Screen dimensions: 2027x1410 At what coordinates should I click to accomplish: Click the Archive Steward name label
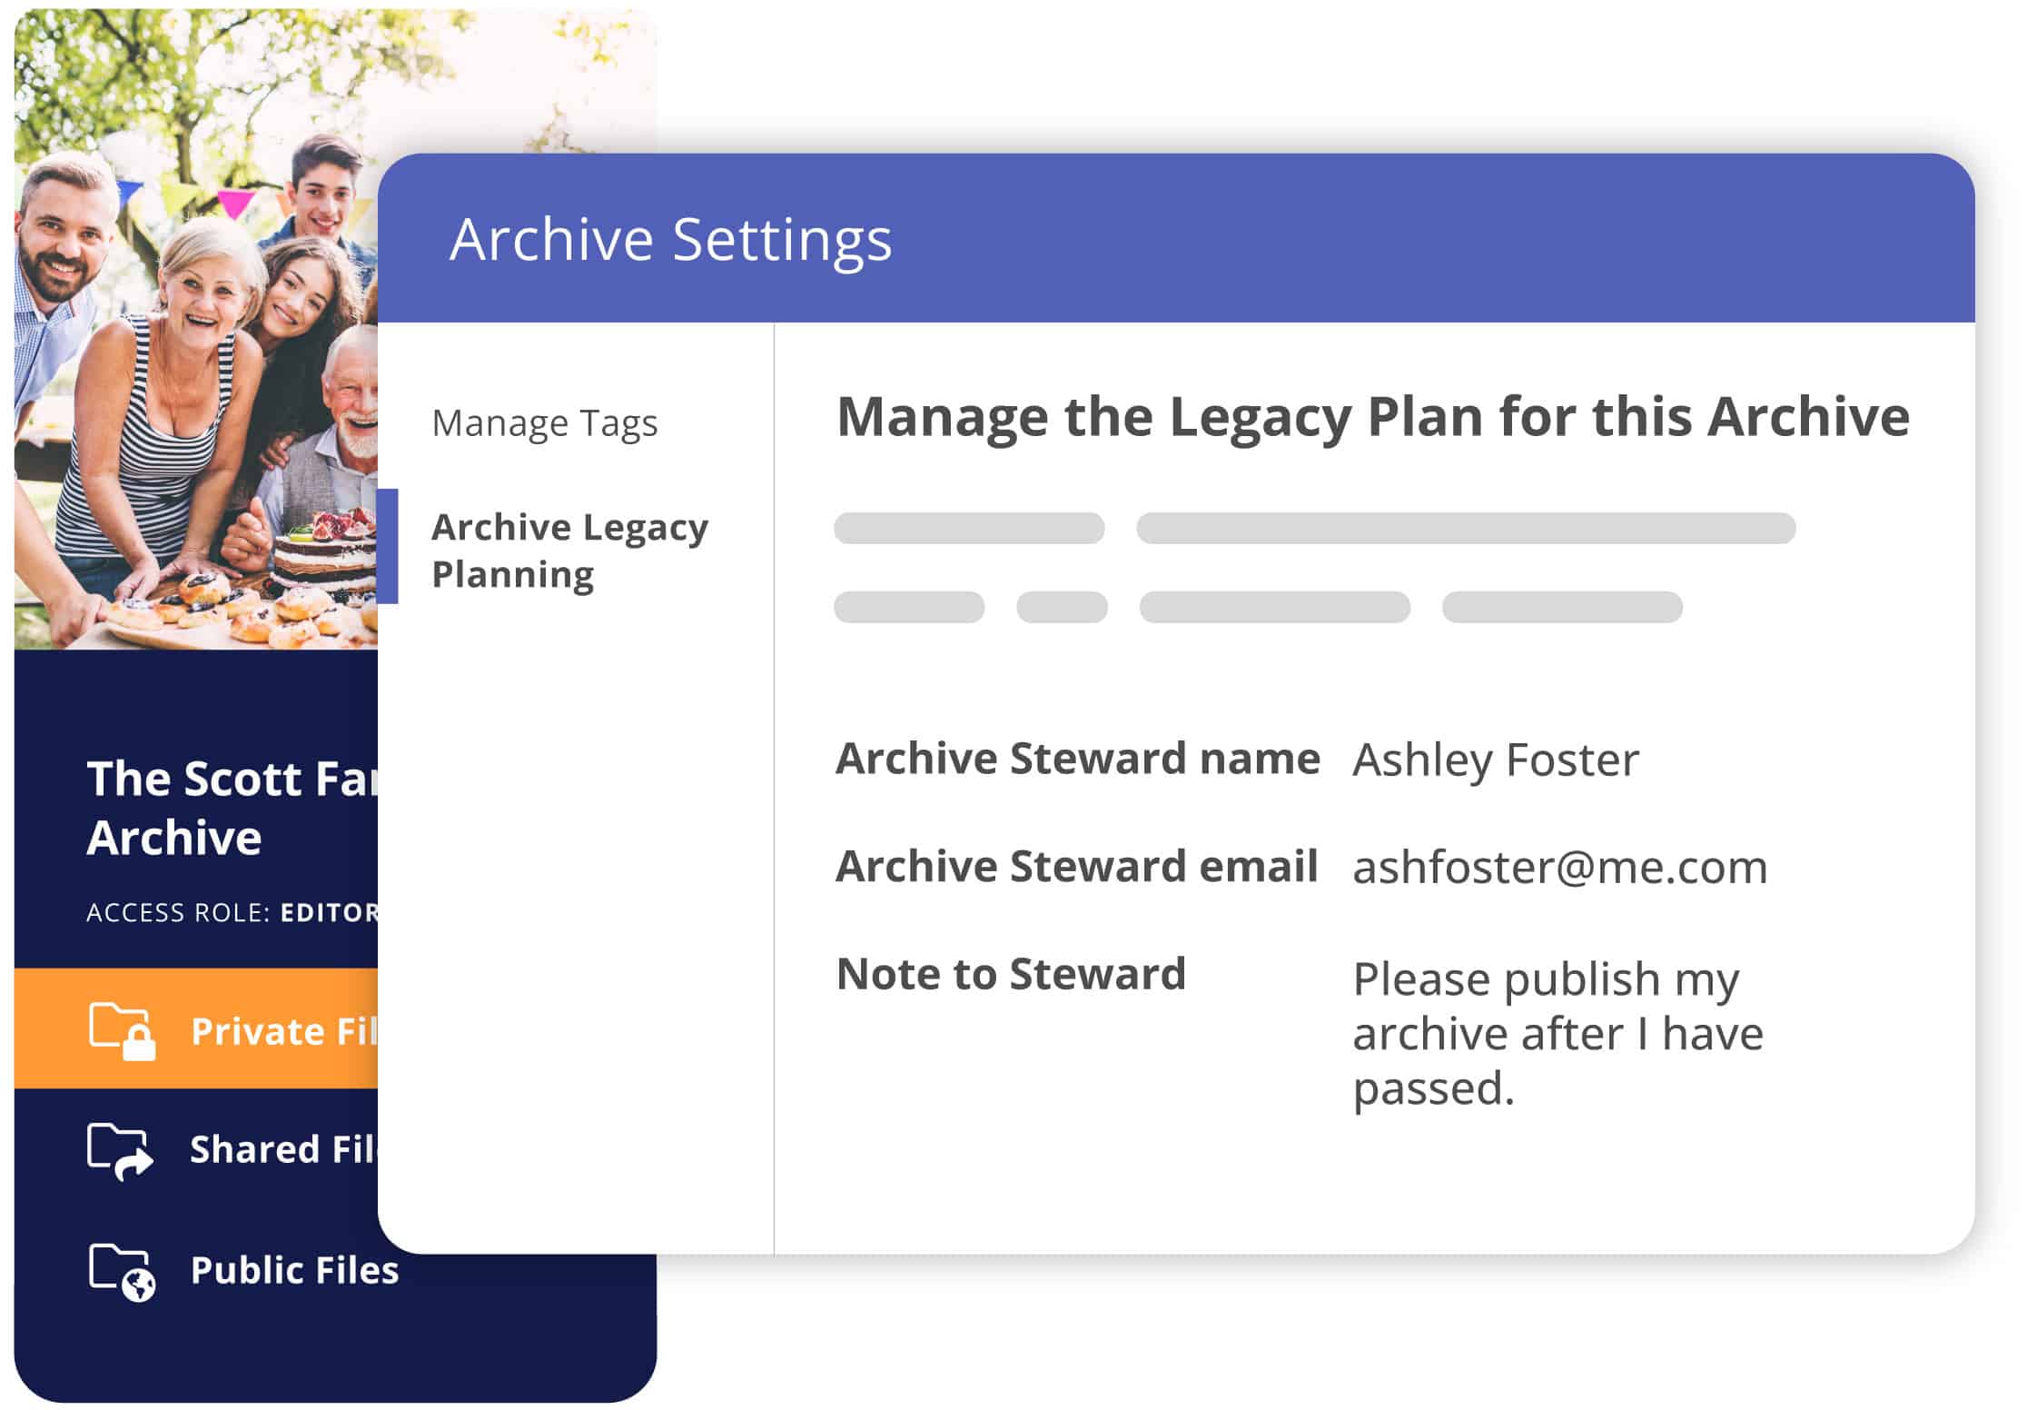pos(1077,759)
